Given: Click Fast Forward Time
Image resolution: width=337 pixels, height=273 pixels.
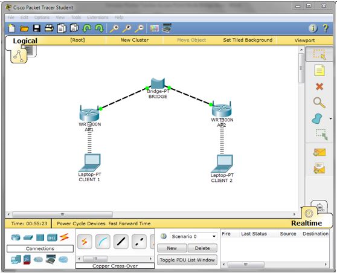Looking at the screenshot, I should [x=129, y=223].
